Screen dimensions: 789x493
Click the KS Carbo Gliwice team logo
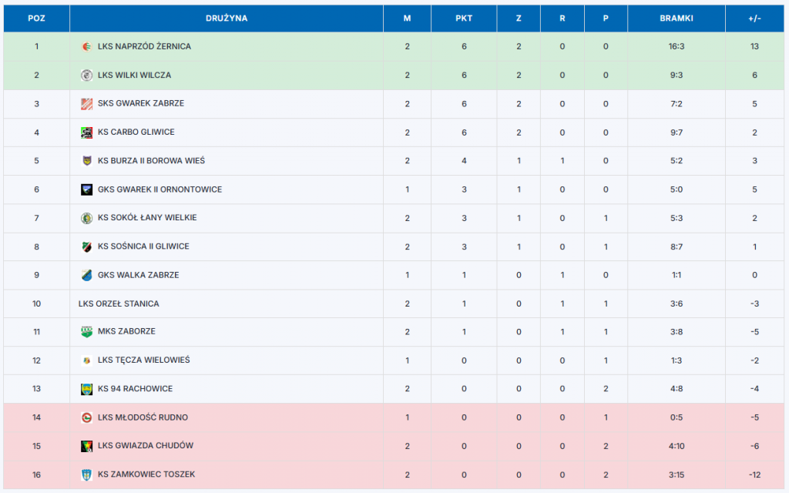click(x=87, y=132)
